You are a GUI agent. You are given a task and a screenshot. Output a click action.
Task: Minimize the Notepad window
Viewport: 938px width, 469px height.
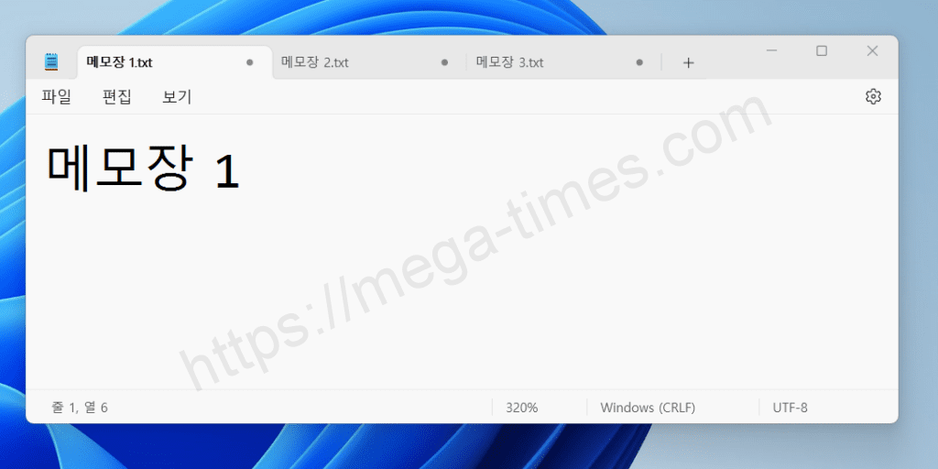tap(771, 51)
